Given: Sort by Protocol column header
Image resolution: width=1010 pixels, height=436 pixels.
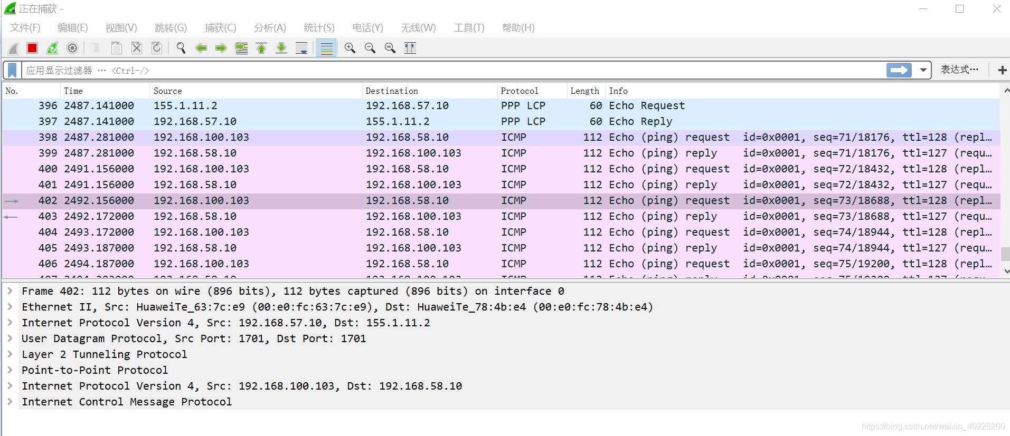Looking at the screenshot, I should (532, 91).
